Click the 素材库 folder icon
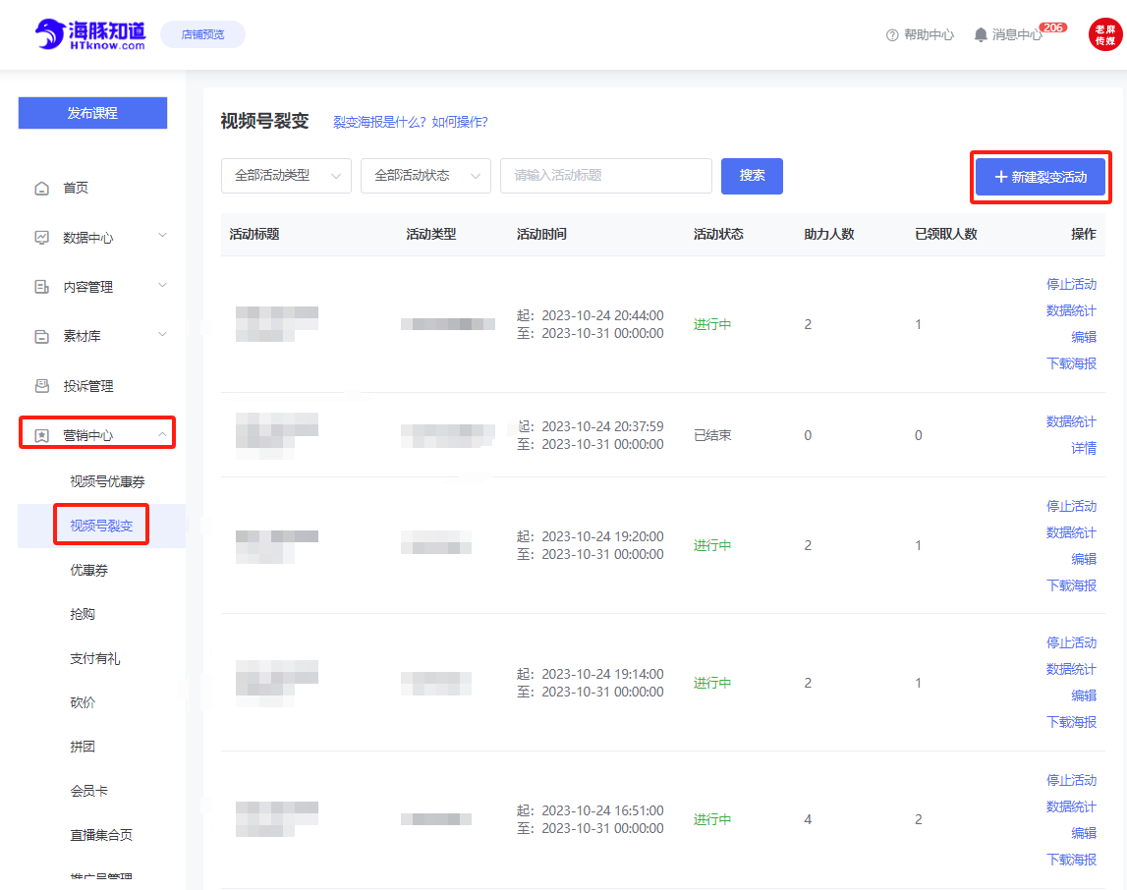 point(41,336)
